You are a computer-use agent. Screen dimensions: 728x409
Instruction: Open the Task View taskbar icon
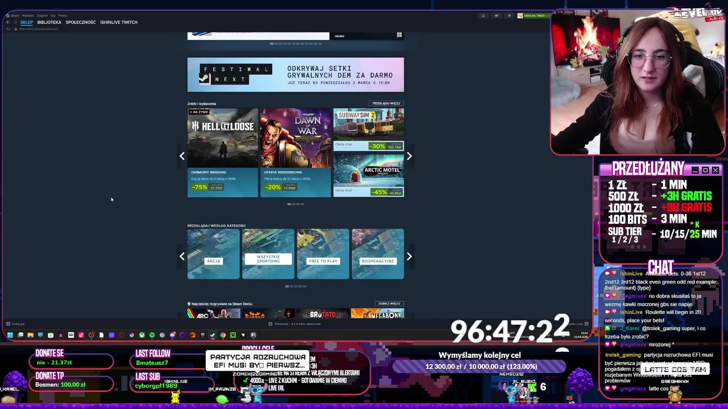[20, 335]
